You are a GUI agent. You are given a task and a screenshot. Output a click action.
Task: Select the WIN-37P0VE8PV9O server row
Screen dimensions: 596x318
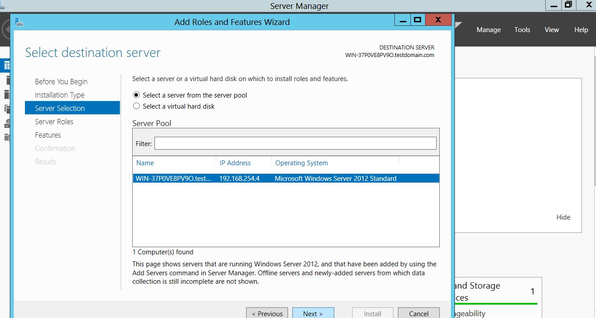click(285, 179)
